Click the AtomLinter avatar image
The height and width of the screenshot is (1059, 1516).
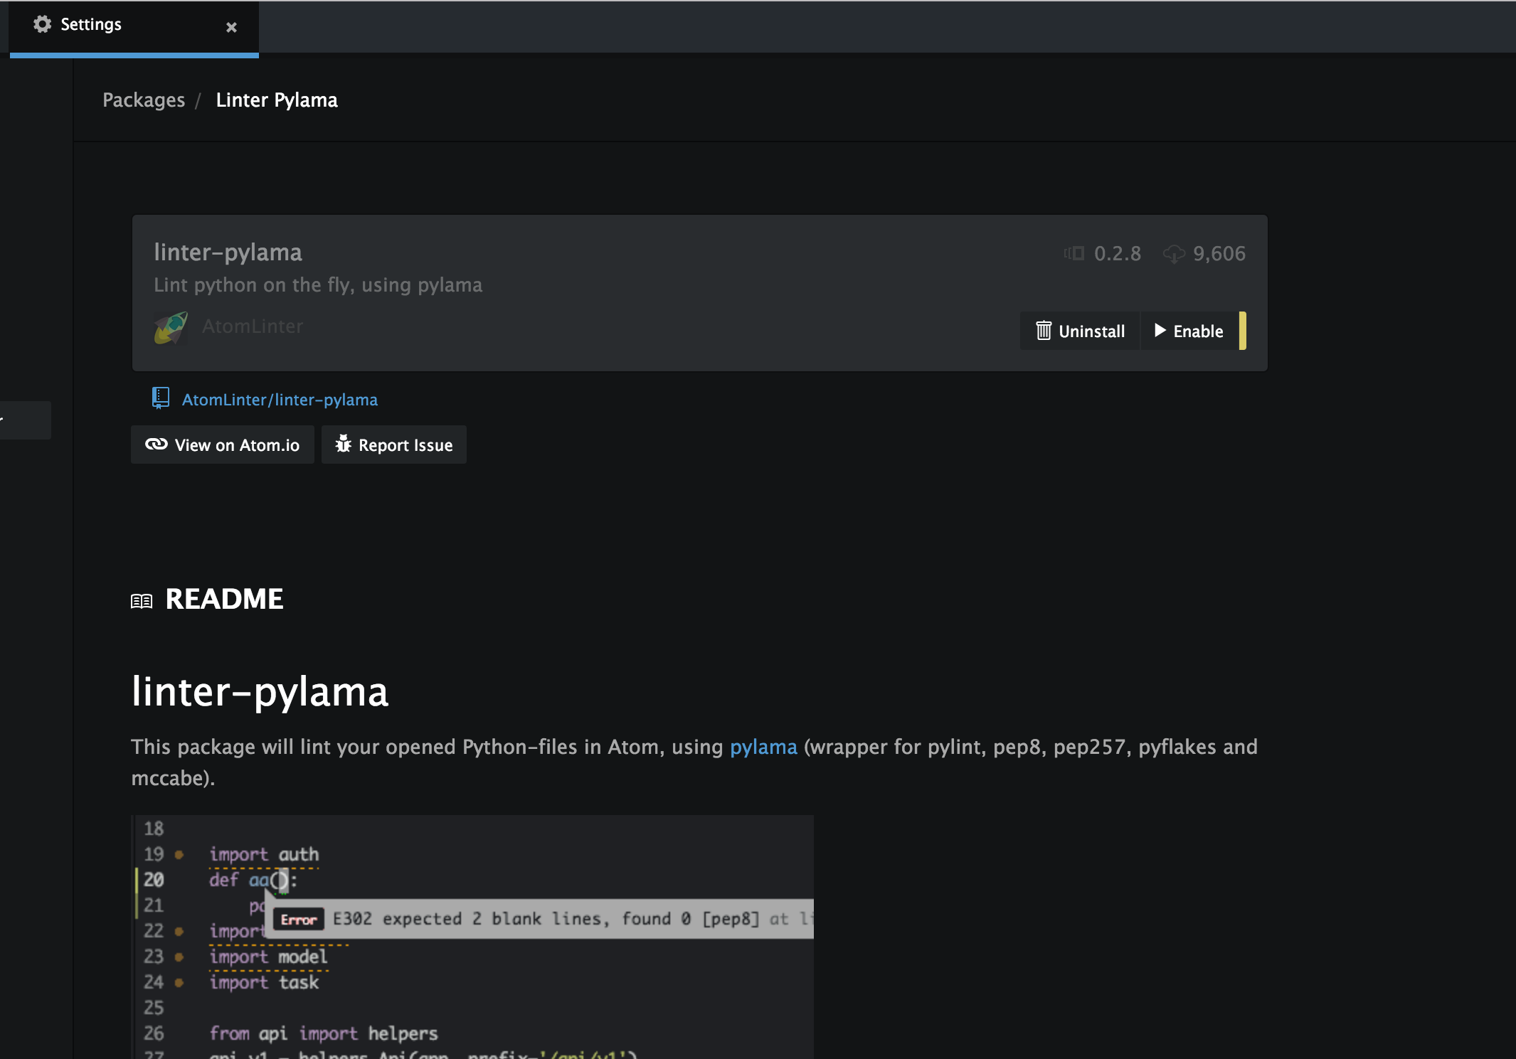click(171, 327)
